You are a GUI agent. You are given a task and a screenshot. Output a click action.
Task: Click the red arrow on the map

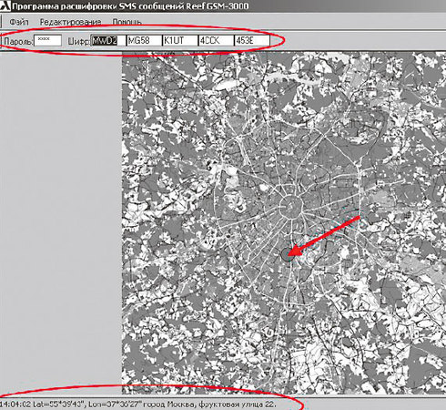click(324, 236)
